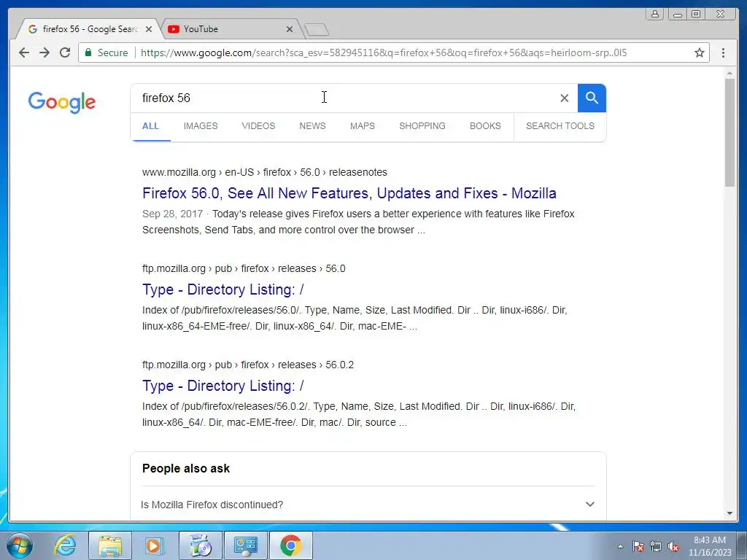Switch to IMAGES results
Screen dimensions: 747x560
tap(201, 126)
